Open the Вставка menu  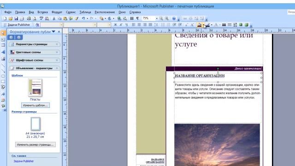tap(42, 12)
